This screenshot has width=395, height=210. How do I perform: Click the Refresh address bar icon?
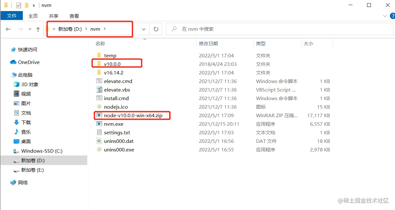click(155, 29)
